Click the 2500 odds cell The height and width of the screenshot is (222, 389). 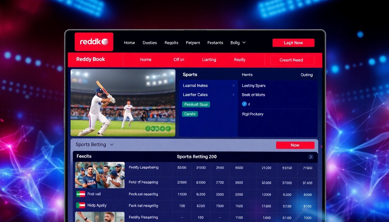click(x=220, y=168)
